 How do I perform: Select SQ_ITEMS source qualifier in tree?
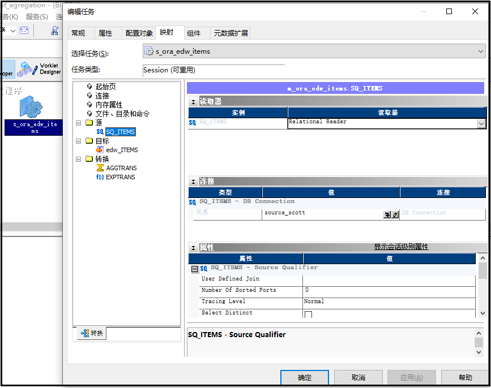pyautogui.click(x=120, y=132)
